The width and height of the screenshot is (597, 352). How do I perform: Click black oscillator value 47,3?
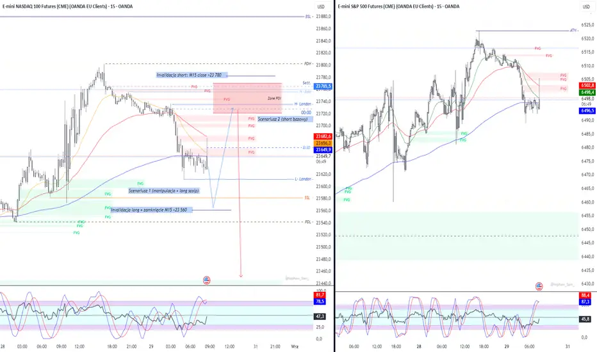tap(320, 317)
